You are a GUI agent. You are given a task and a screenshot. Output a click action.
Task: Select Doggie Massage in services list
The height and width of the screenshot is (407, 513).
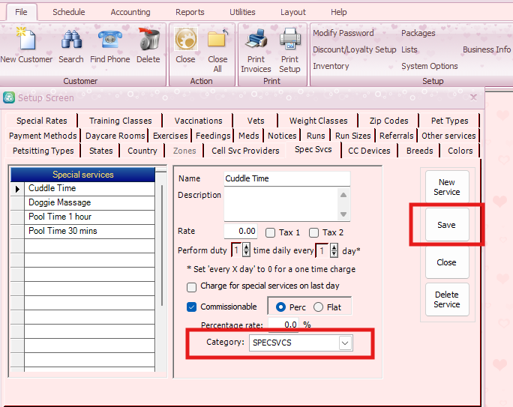coord(60,202)
